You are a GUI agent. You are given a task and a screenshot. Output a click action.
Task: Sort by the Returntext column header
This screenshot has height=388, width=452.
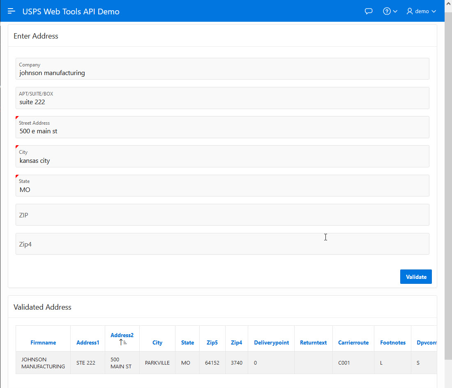click(314, 342)
